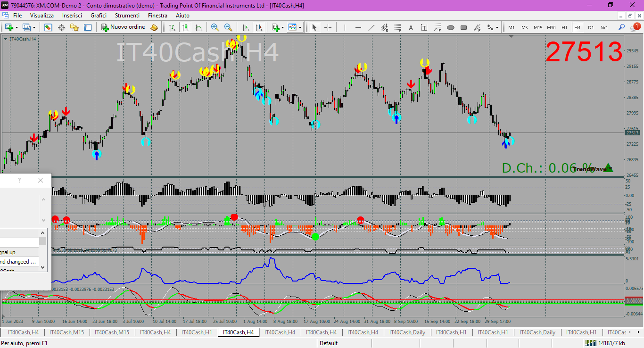Viewport: 644px width, 348px height.
Task: Draw a horizontal line tool
Action: 358,27
